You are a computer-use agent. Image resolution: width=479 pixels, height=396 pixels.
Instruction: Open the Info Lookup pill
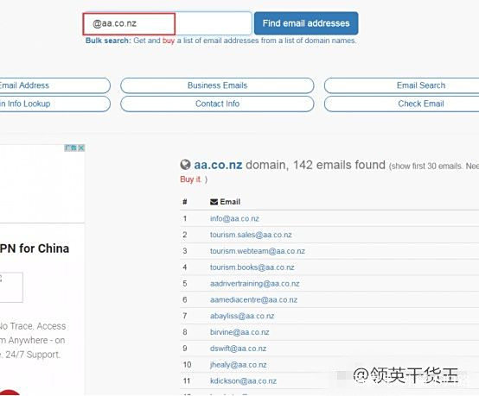[x=54, y=104]
